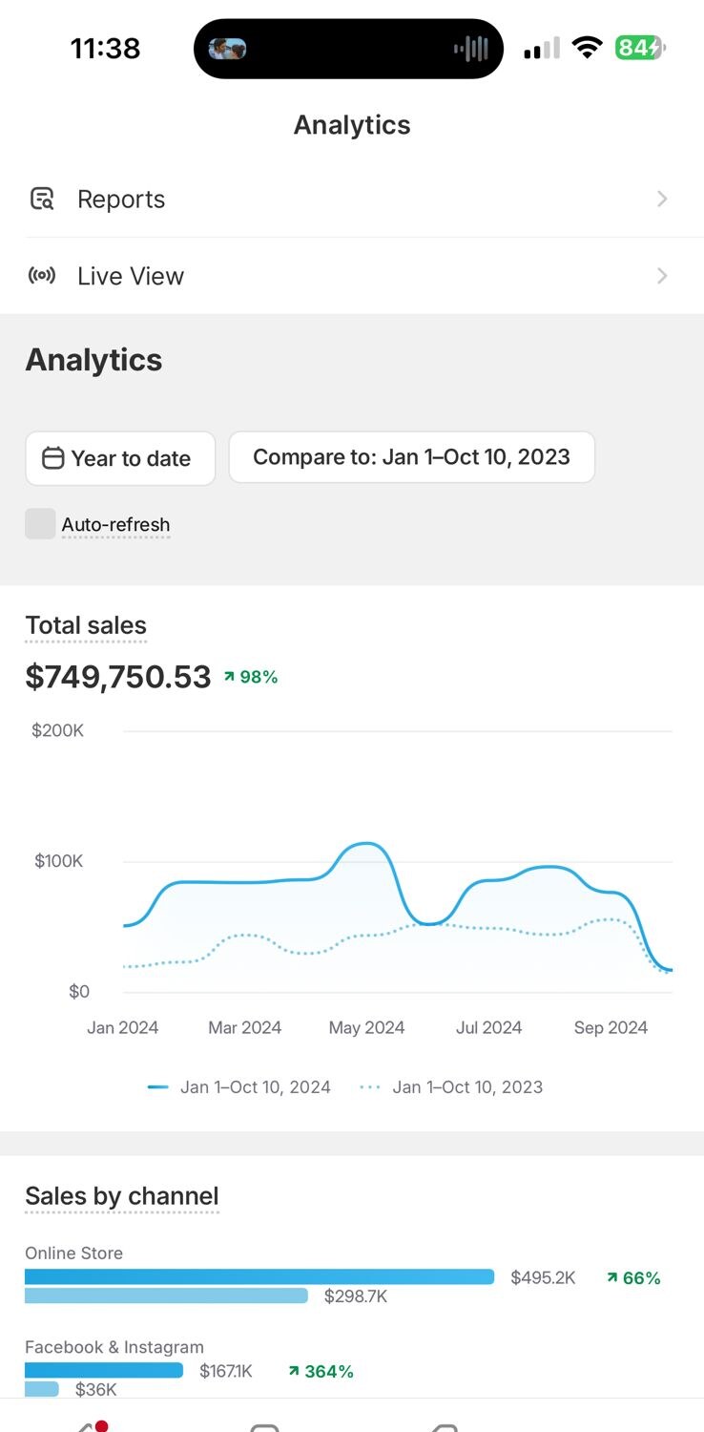Expand the Reports chevron arrow
The image size is (704, 1432).
(x=662, y=199)
